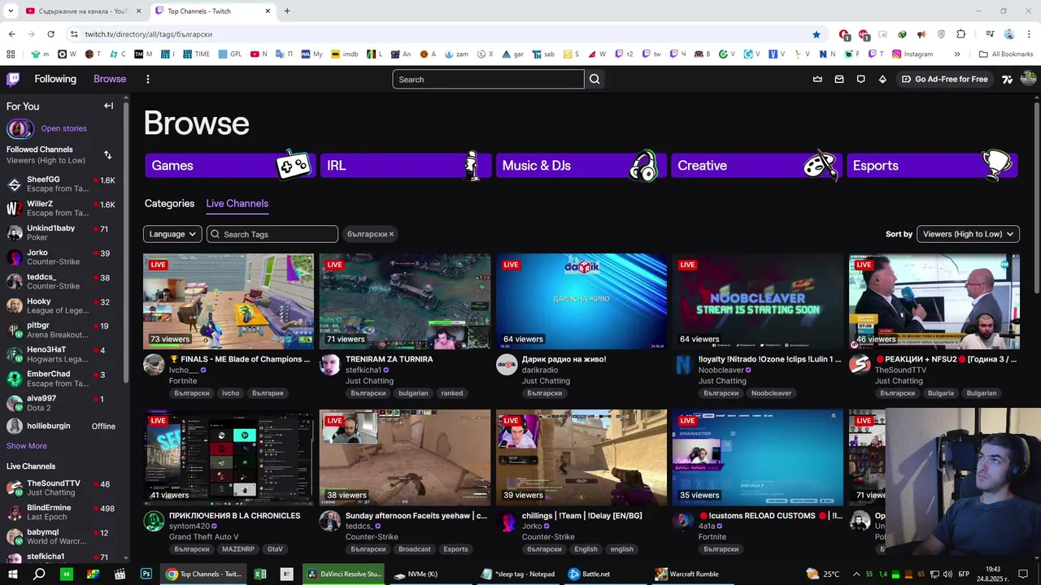Select the Live Channels tab
This screenshot has height=585, width=1041.
(x=237, y=203)
